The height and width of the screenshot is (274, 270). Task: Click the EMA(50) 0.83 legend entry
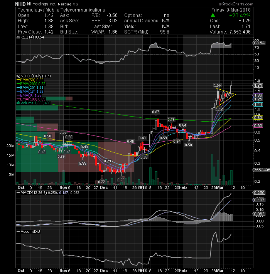point(30,80)
